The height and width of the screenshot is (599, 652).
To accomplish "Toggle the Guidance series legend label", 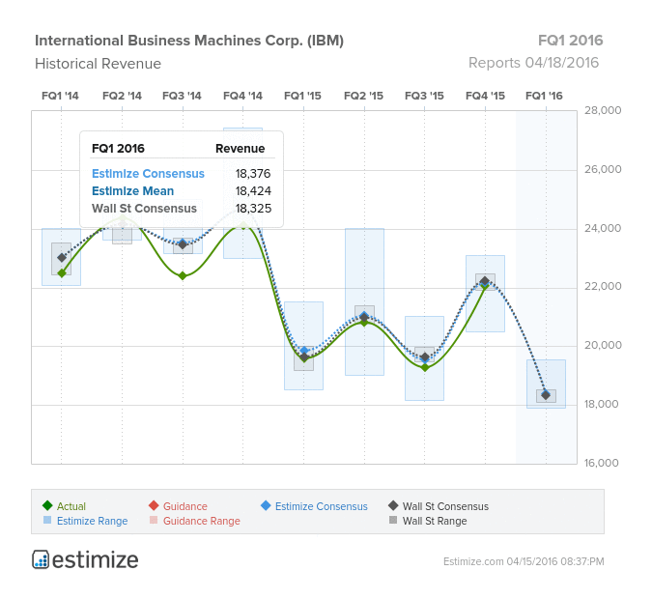I will coord(185,506).
